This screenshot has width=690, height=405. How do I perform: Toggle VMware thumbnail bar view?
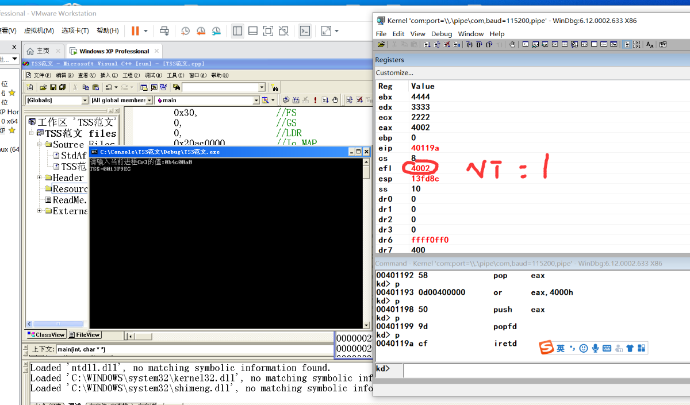point(253,31)
